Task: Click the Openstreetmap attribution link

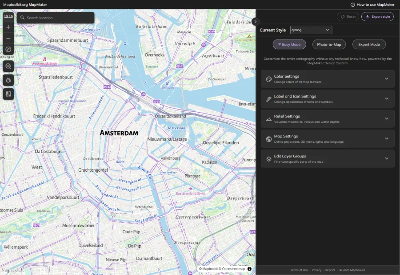Action: coord(232,269)
